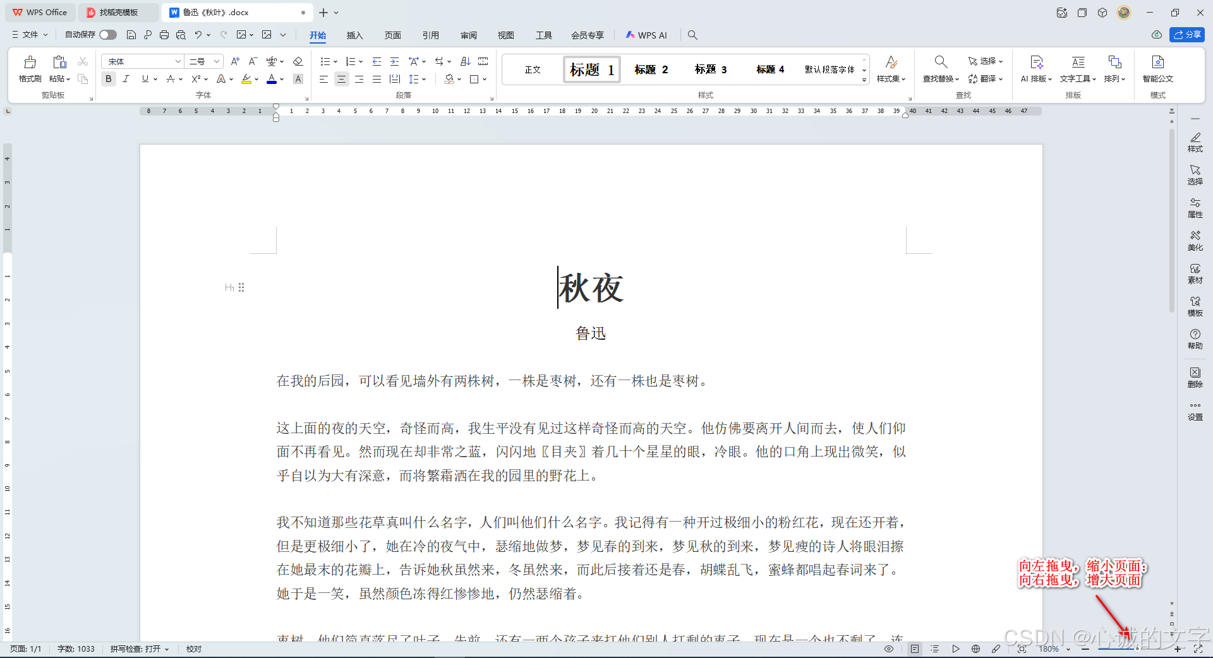Screen dimensions: 1213x658
Task: Decrease font size with A- icon
Action: [x=253, y=61]
